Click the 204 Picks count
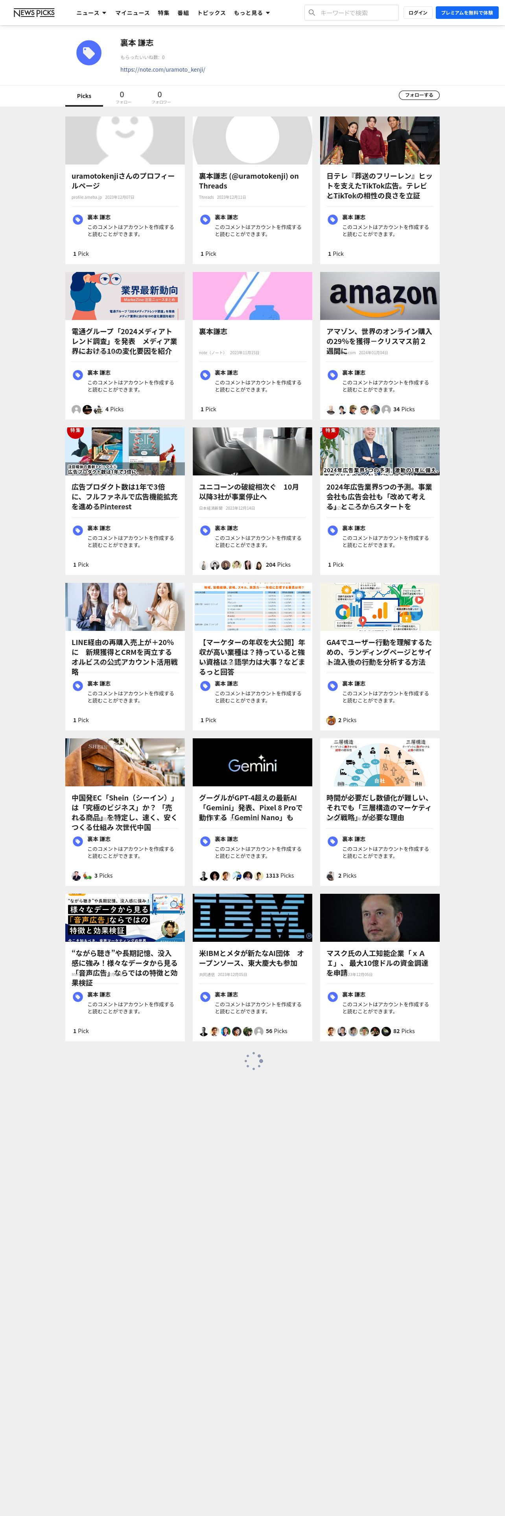This screenshot has height=1516, width=505. [278, 564]
